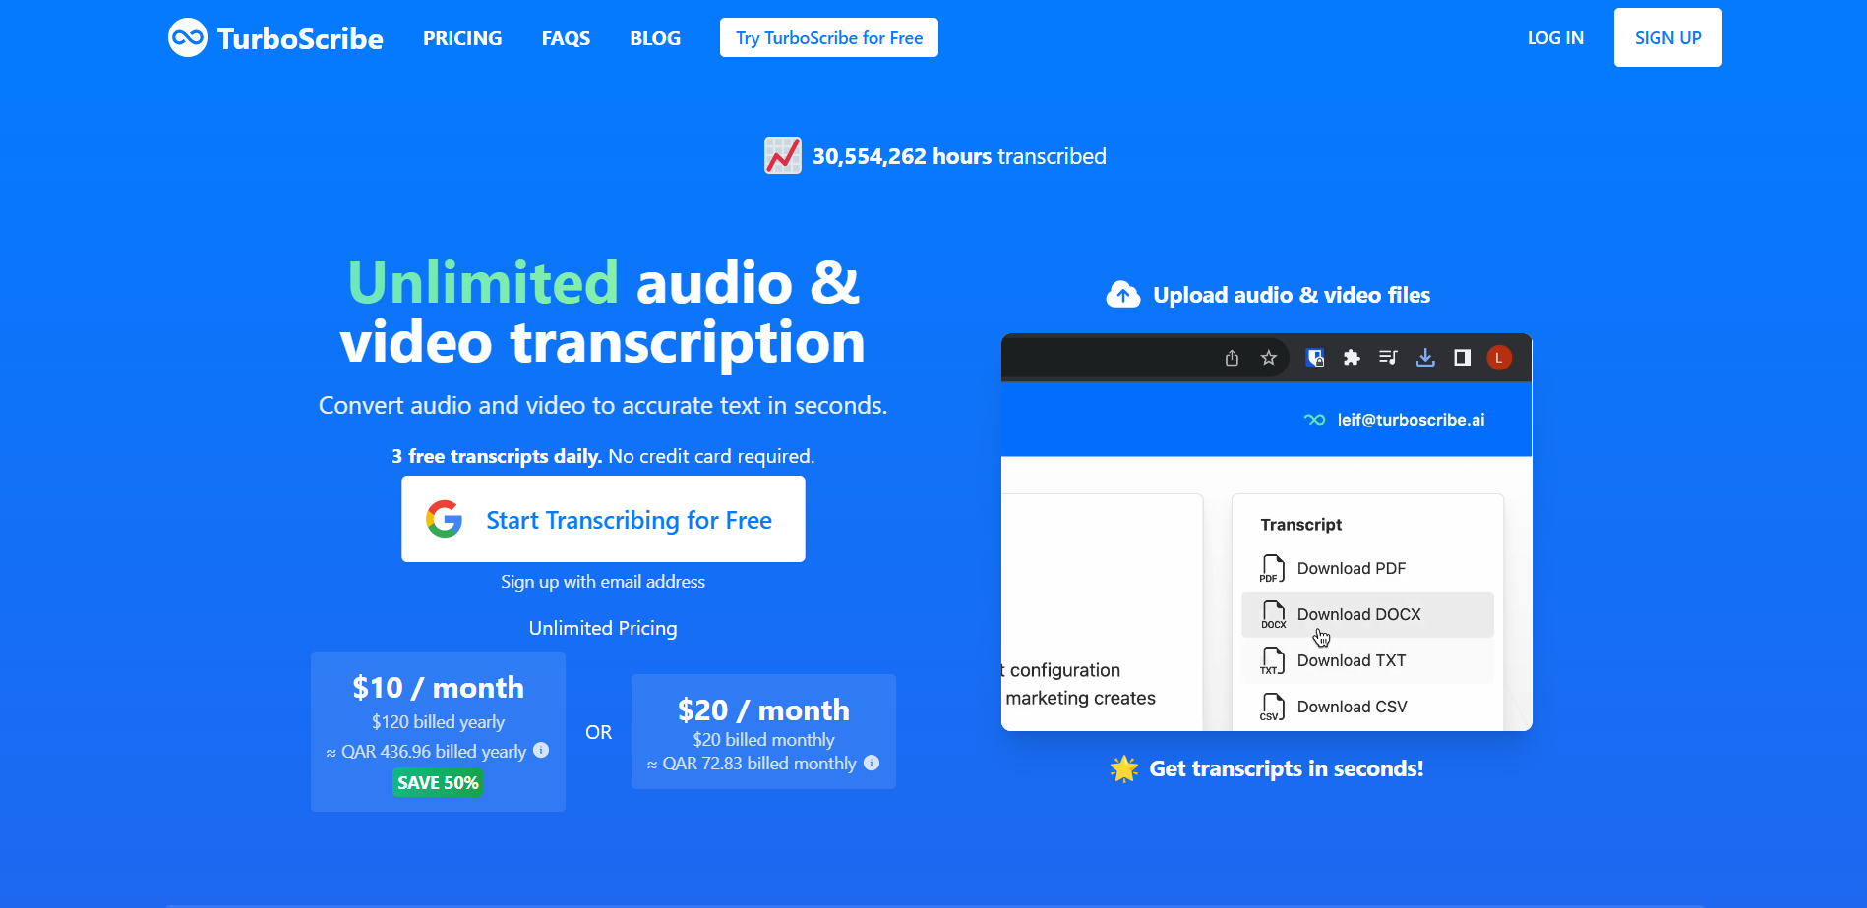1867x908 pixels.
Task: Click leif@turboscribe.ai account email
Action: [1411, 420]
